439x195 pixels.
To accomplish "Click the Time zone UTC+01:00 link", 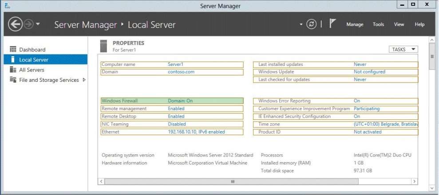I will [386, 124].
